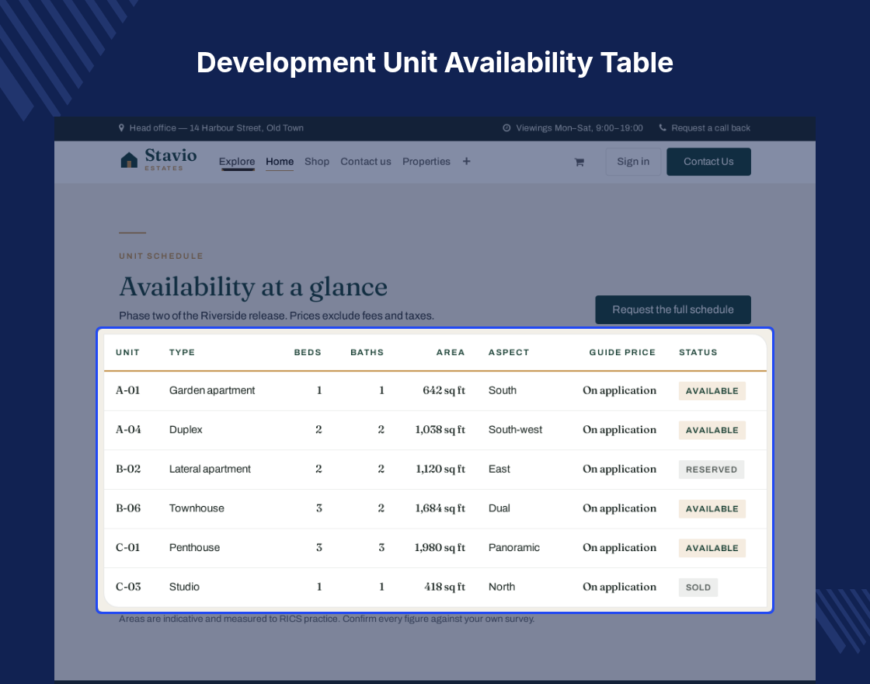Viewport: 870px width, 684px height.
Task: Open the Shop nav item
Action: (317, 162)
